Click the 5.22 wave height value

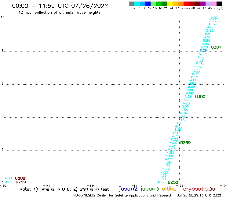(x=175, y=140)
